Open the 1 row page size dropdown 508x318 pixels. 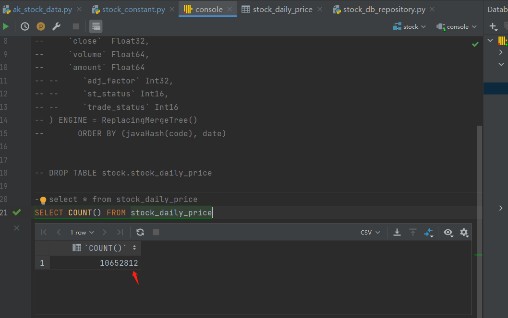pos(82,232)
